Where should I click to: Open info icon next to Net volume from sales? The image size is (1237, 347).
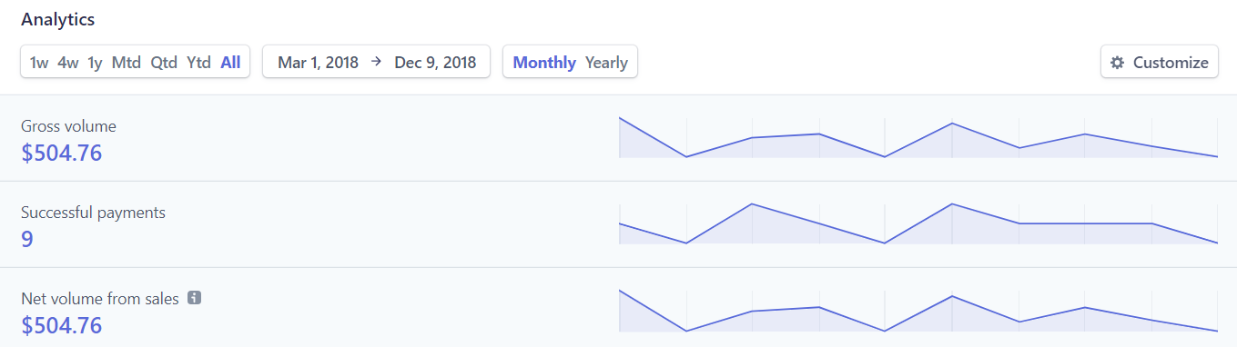click(x=194, y=298)
